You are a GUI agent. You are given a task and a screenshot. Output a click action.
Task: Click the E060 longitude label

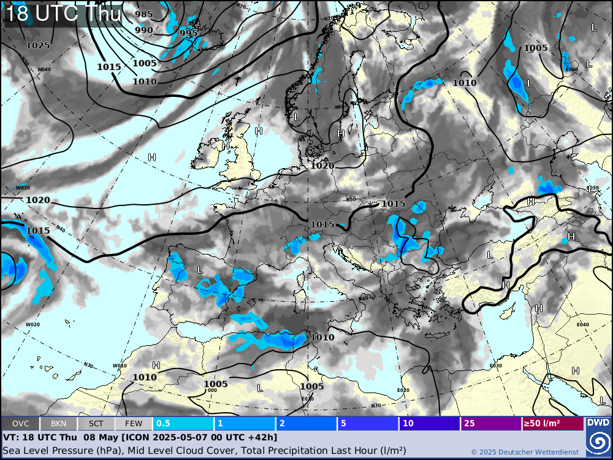tap(571, 70)
